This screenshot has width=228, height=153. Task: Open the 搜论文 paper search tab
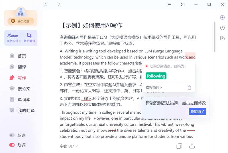(24, 89)
